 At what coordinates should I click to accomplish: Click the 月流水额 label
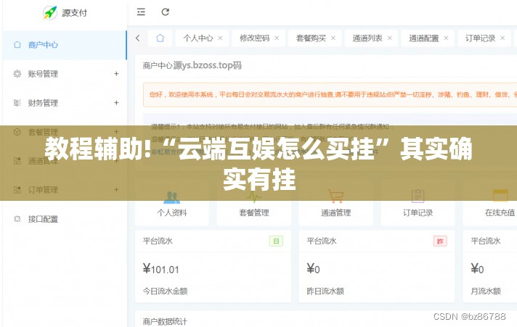coord(486,291)
